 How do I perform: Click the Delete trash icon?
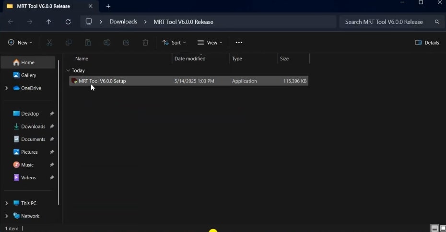[145, 43]
